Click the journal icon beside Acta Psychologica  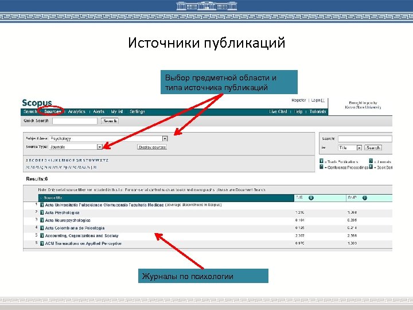tap(42, 212)
